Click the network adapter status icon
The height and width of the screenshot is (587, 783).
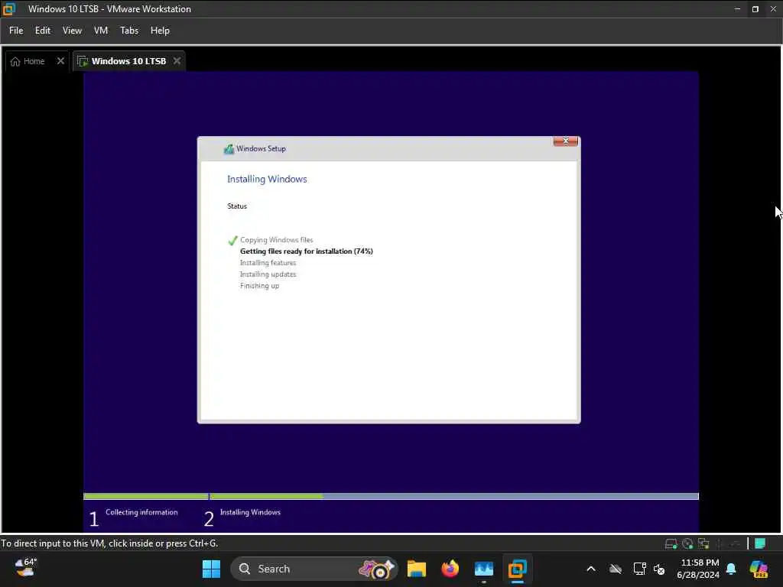[703, 543]
